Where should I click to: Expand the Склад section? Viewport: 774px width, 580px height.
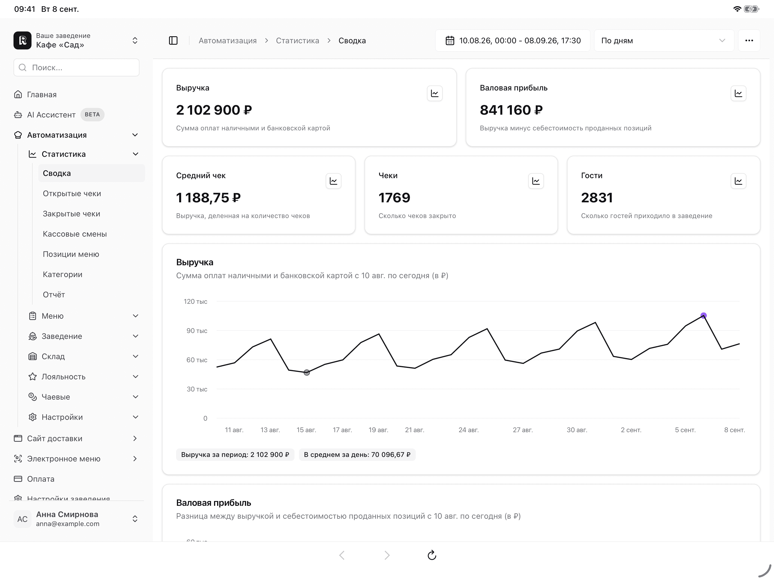pos(84,357)
